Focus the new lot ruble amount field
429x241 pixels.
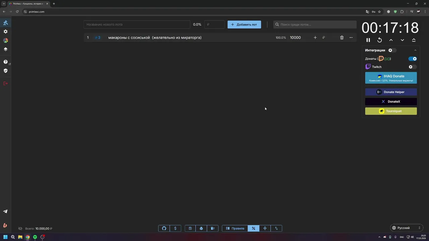coord(214,24)
